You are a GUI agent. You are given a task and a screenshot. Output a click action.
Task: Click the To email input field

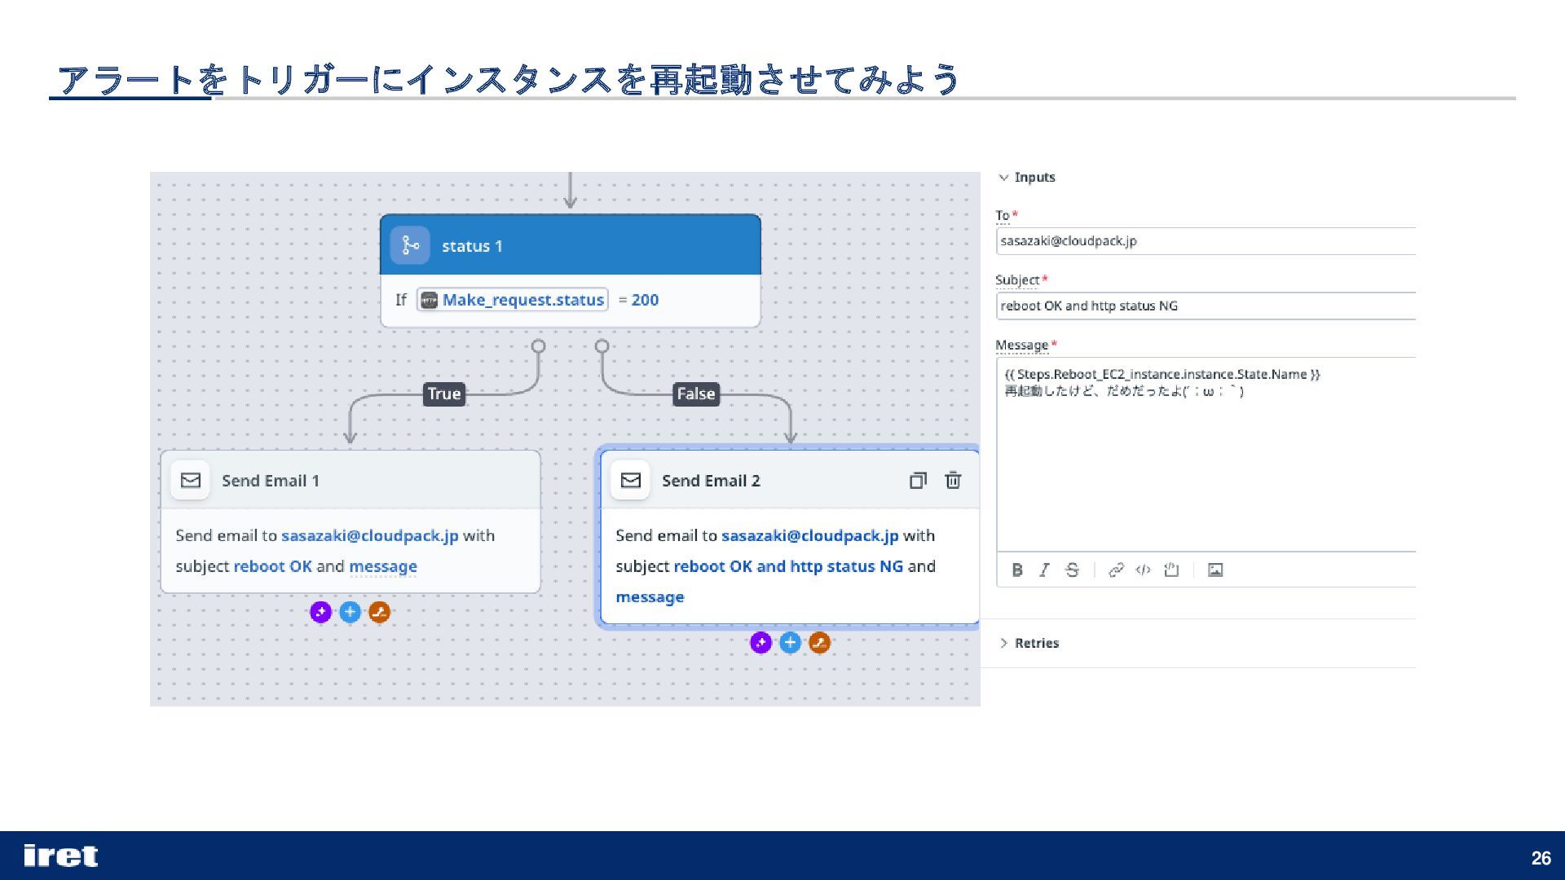point(1206,241)
